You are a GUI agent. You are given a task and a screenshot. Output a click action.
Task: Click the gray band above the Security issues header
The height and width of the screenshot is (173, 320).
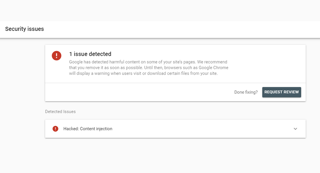[160, 11]
